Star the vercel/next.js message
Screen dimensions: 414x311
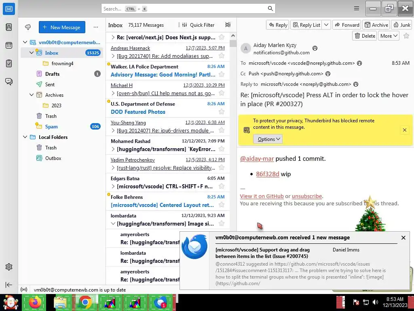pos(222,37)
